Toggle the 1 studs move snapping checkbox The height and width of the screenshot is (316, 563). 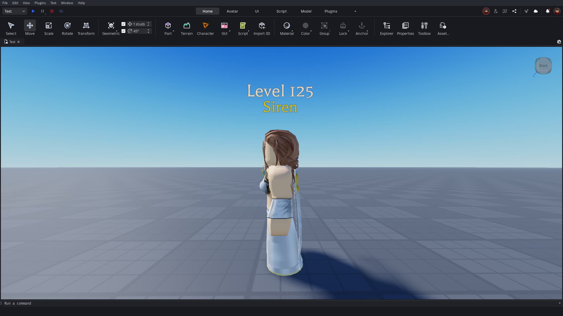(x=123, y=24)
